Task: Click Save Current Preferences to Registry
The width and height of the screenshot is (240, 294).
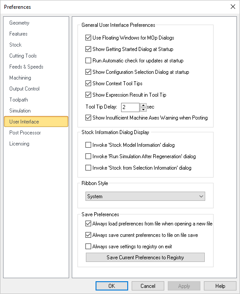Action: click(145, 258)
